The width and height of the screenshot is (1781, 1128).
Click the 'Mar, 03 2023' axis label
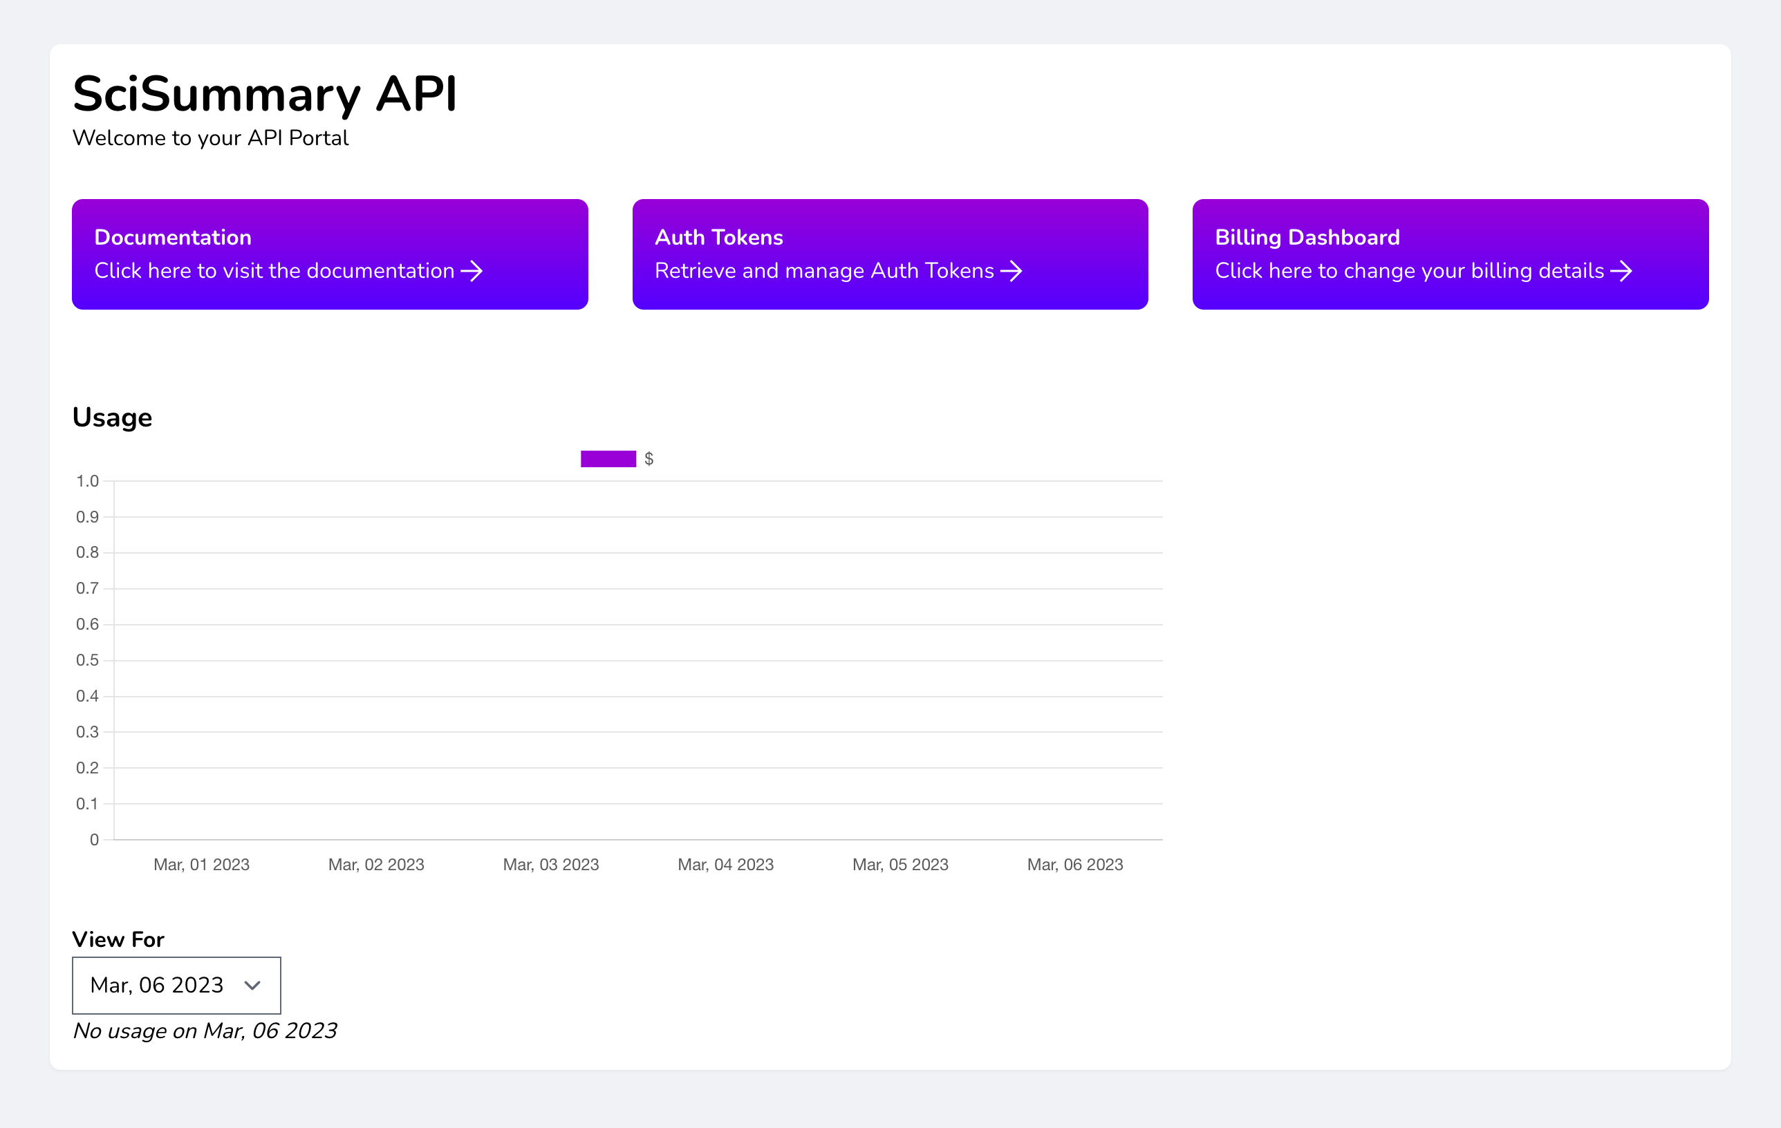click(551, 864)
